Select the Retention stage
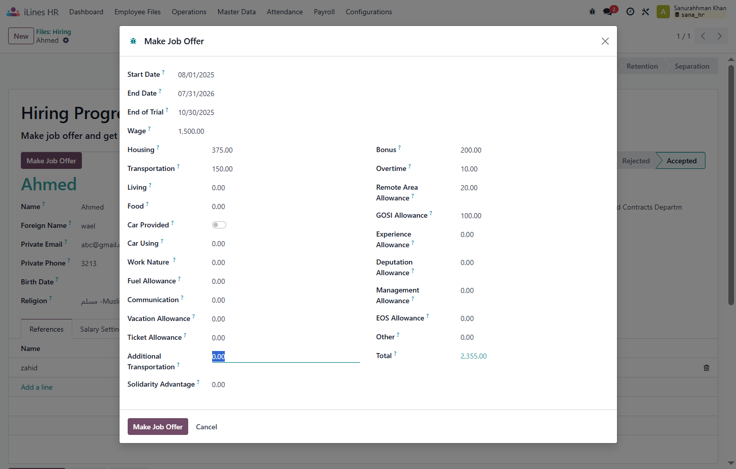 coord(642,66)
